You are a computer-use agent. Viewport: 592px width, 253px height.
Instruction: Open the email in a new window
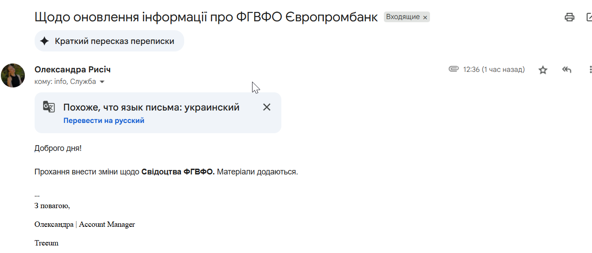point(588,17)
